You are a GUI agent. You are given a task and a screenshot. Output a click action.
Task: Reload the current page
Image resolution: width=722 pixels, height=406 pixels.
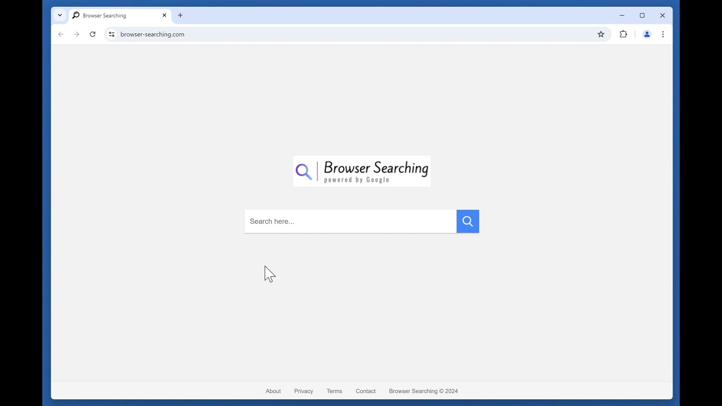(x=93, y=34)
